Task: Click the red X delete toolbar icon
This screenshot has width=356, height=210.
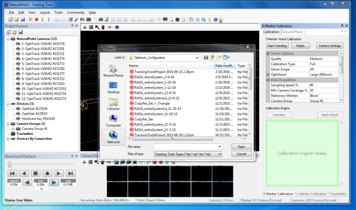Action: [36, 20]
